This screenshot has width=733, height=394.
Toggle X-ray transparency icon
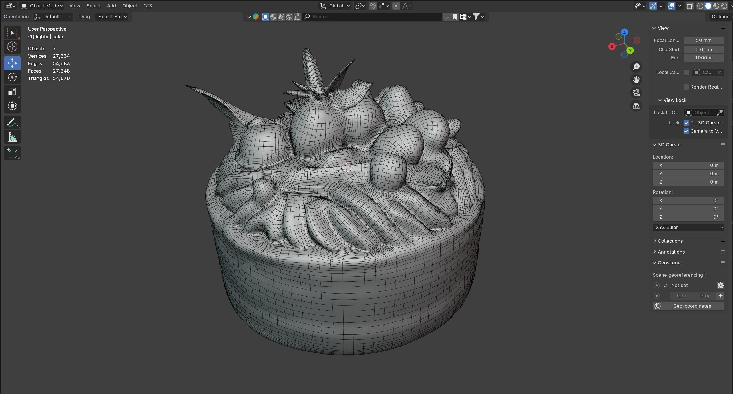click(690, 6)
